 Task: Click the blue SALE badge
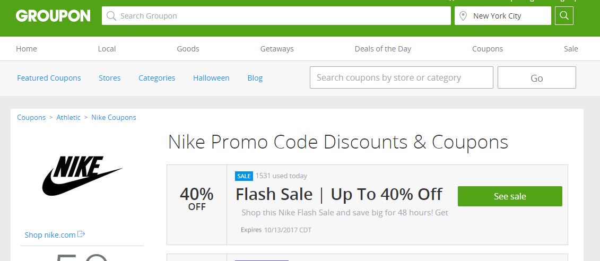[x=244, y=176]
